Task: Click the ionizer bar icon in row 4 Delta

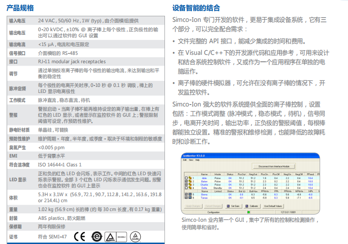Action: click(190, 188)
